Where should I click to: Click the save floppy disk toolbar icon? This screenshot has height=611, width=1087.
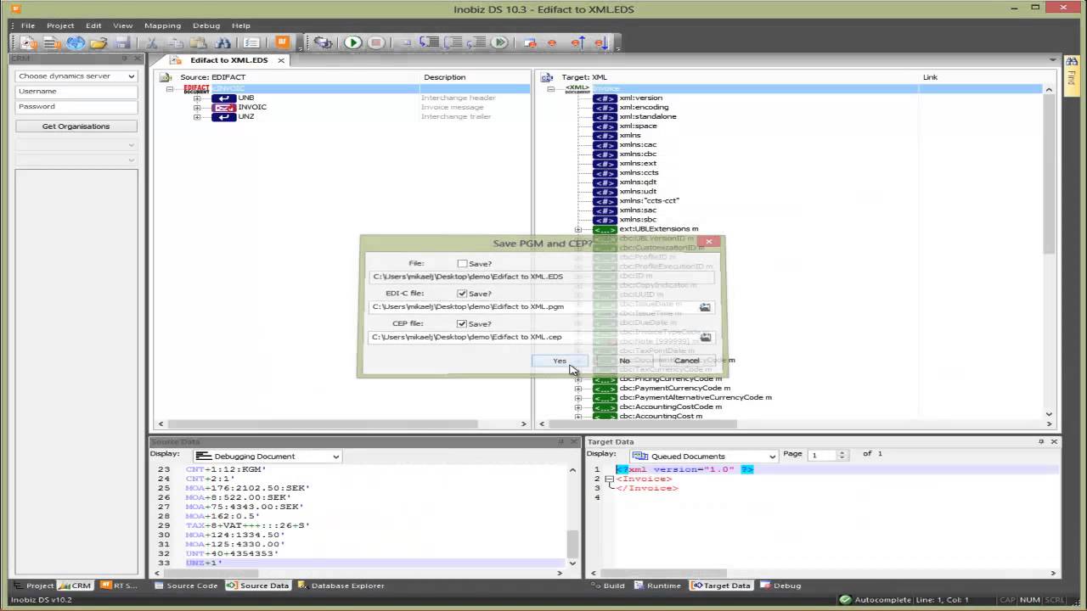pos(122,42)
